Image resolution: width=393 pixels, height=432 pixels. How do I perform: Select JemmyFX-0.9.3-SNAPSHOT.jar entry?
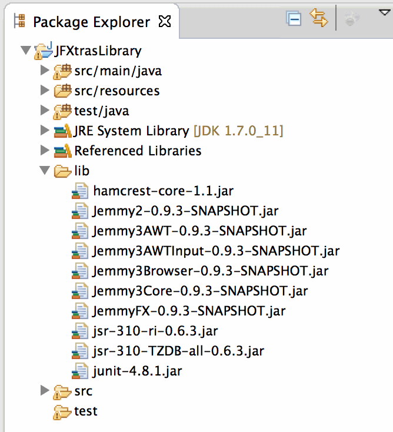(188, 311)
